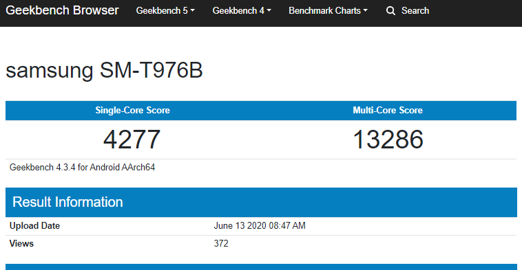Open the Benchmark Charts dropdown
Screen dimensions: 522x270
(x=328, y=10)
